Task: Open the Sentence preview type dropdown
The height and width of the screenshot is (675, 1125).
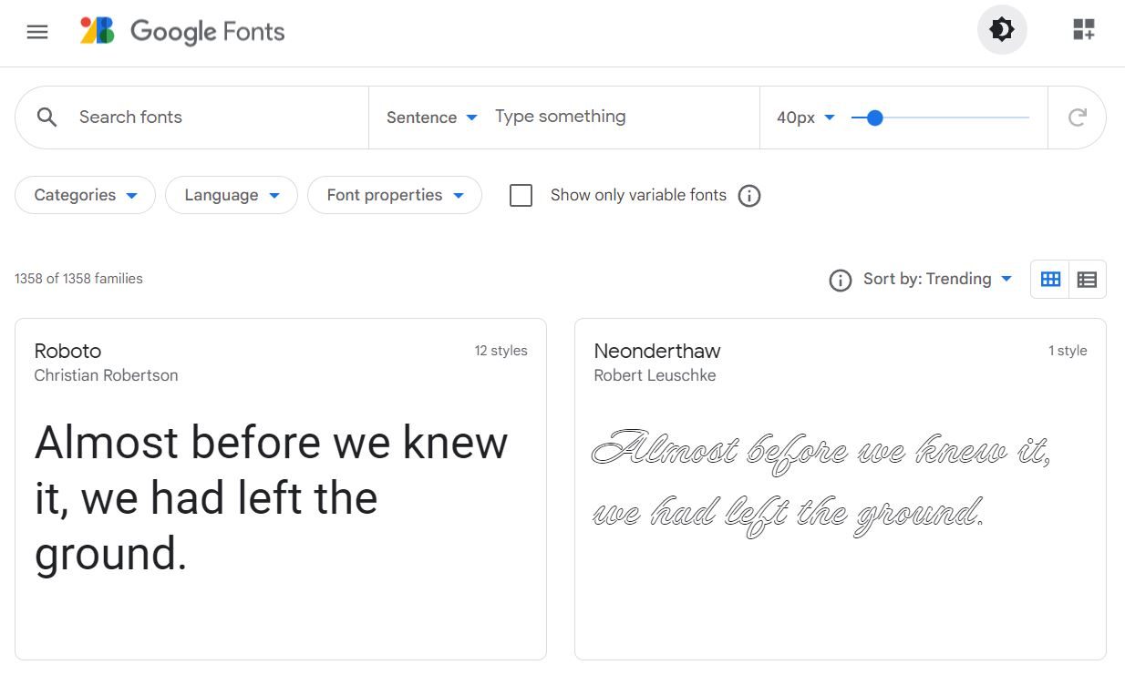Action: [x=432, y=118]
